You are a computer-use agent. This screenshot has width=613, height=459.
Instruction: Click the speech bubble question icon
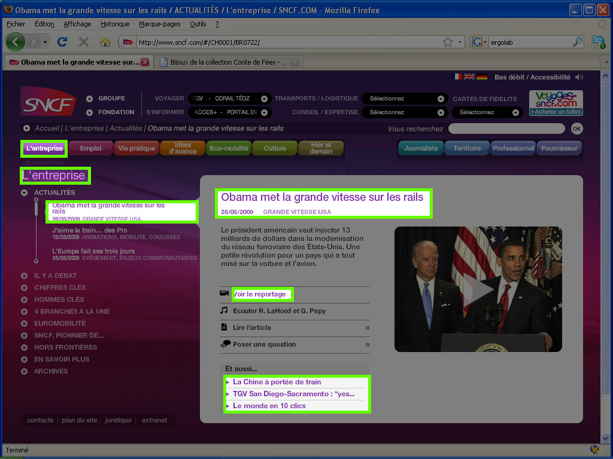click(x=225, y=344)
